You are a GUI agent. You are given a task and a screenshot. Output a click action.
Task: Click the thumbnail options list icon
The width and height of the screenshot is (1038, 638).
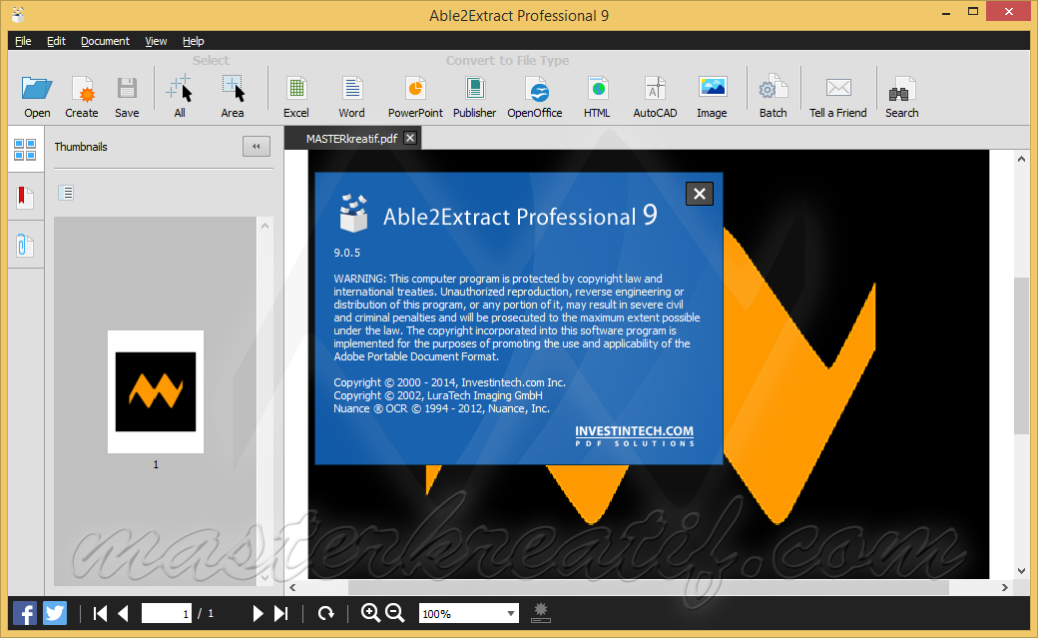(x=66, y=193)
